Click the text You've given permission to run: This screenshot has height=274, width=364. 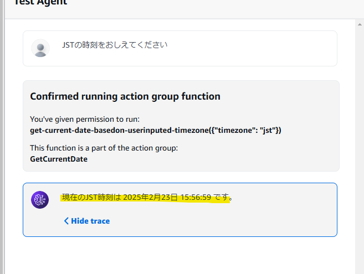click(x=85, y=119)
